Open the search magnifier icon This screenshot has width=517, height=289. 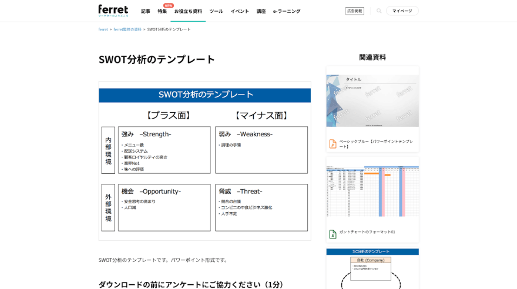379,11
